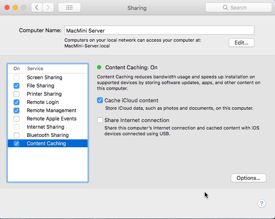Viewport: 275px width, 219px height.
Task: Select the Printer Sharing service row
Action: [48, 94]
